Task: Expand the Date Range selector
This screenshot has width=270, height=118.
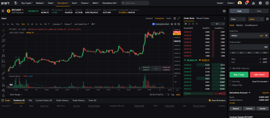Action: [x=16, y=95]
